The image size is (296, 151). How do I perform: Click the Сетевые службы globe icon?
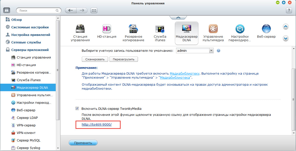[8, 42]
